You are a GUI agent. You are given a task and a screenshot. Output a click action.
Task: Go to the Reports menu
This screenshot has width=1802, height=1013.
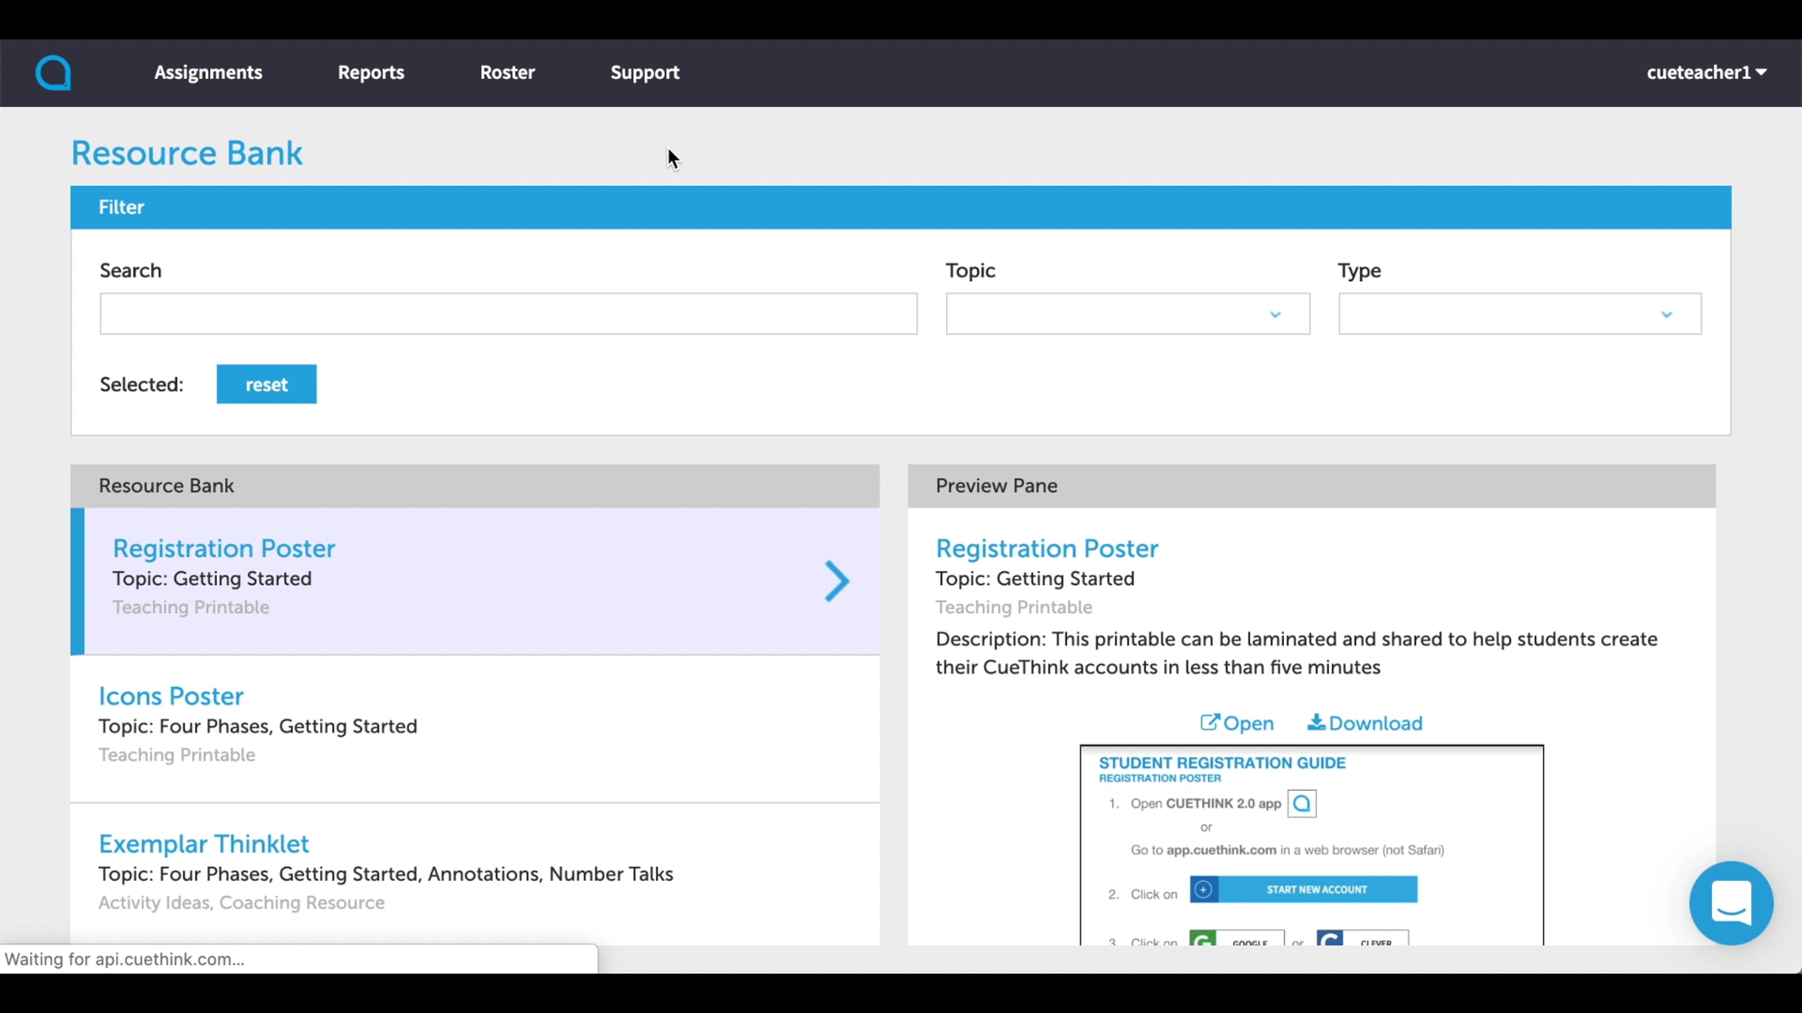371,72
